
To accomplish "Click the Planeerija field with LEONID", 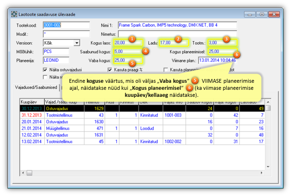I will coord(56,60).
